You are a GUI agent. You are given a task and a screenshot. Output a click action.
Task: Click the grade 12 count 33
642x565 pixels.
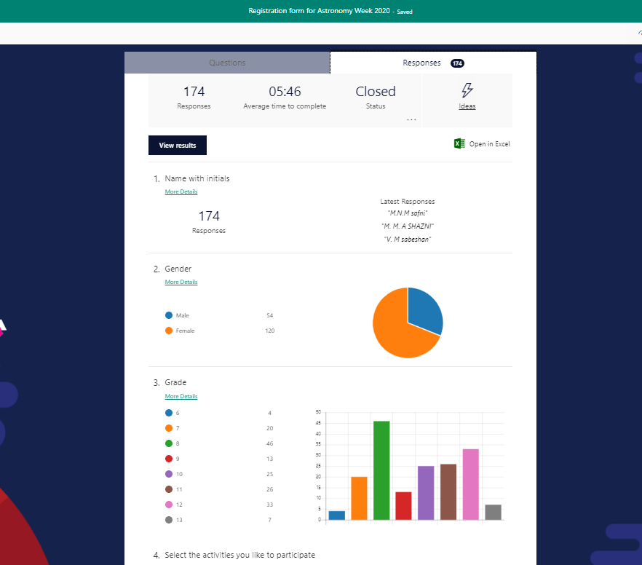[x=270, y=505]
